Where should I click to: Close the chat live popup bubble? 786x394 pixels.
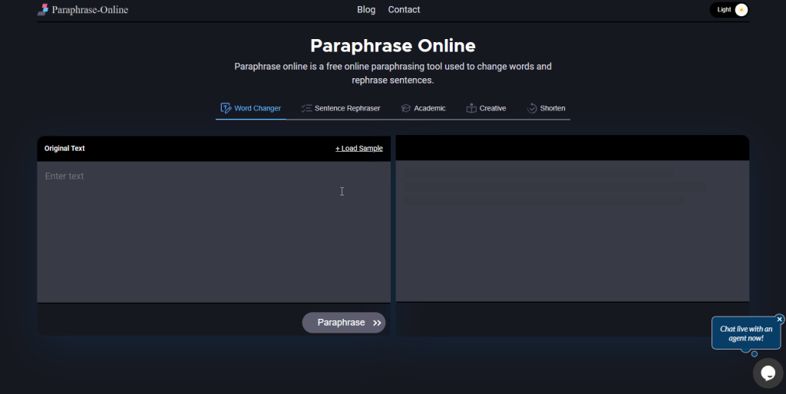pyautogui.click(x=780, y=319)
